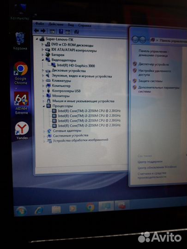Select the Intel(R) HD Graphics 3000 device
The image size is (187, 249).
tap(76, 65)
